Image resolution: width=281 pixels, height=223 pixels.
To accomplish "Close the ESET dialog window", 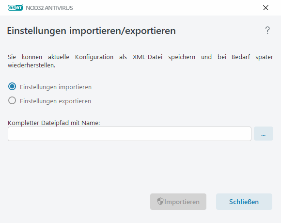I will 265,8.
